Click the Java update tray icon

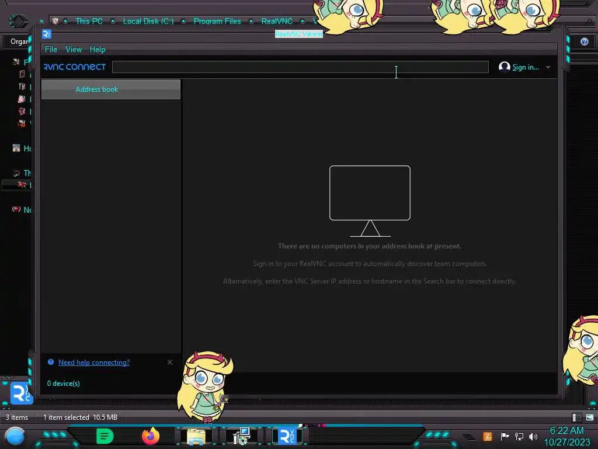coord(488,436)
